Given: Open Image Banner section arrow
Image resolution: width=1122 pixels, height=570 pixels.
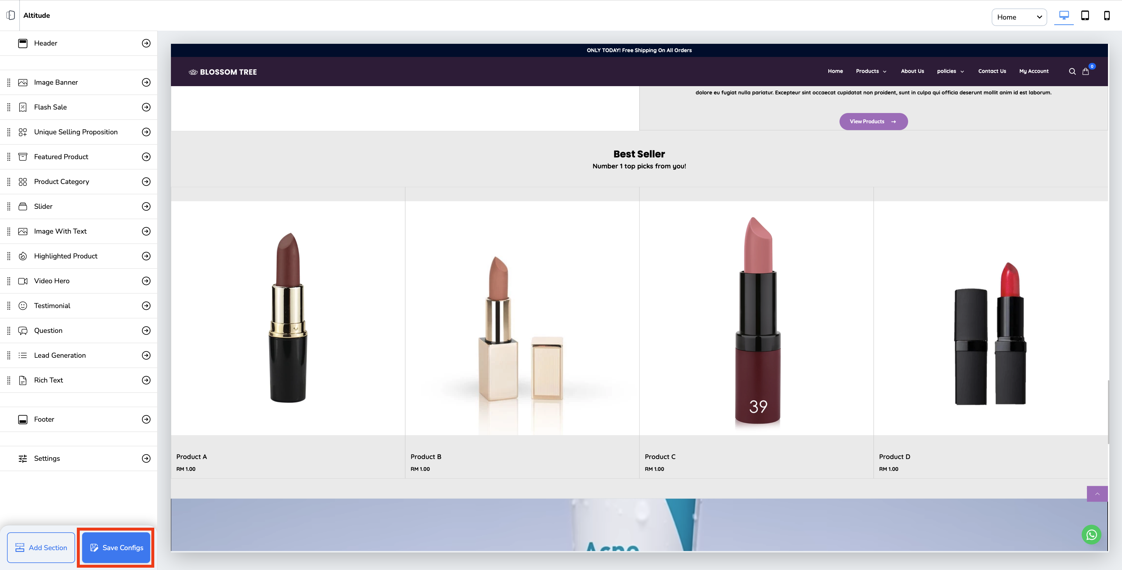Looking at the screenshot, I should click(146, 82).
